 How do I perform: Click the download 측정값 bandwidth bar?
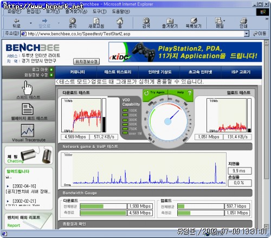coord(104,213)
